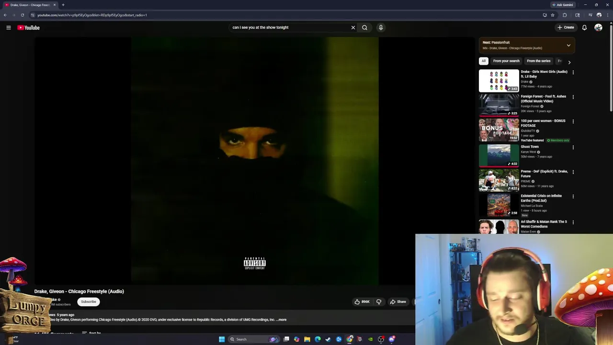Install or cast page icon in address bar
This screenshot has width=613, height=345.
coord(545,15)
